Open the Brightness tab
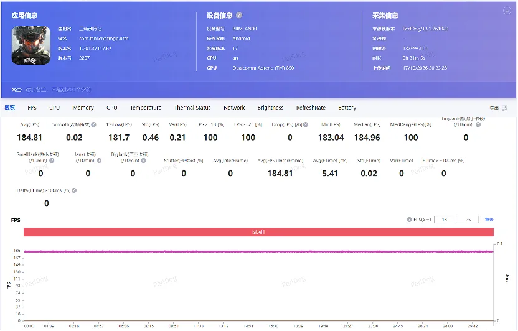The width and height of the screenshot is (518, 331). click(270, 108)
